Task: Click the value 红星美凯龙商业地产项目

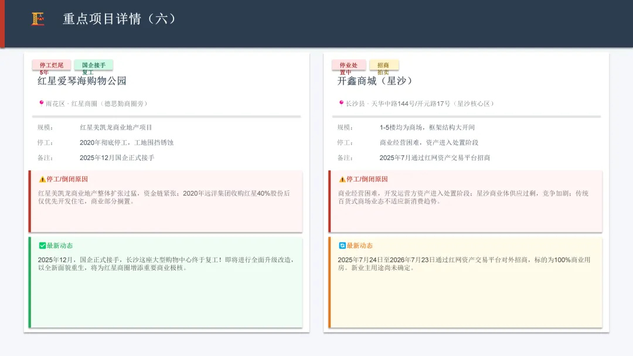Action: click(116, 128)
